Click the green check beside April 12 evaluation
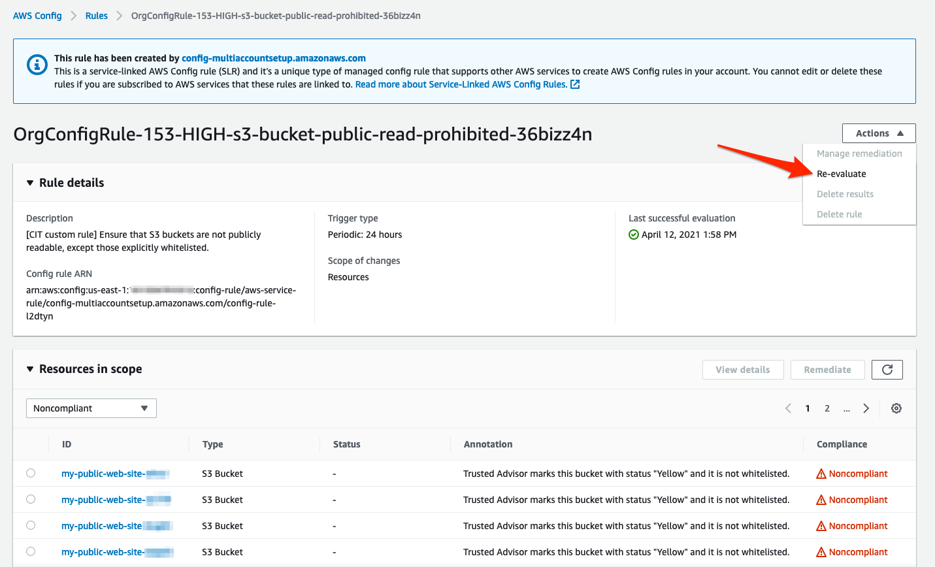Screen dimensions: 935x567 [x=634, y=235]
